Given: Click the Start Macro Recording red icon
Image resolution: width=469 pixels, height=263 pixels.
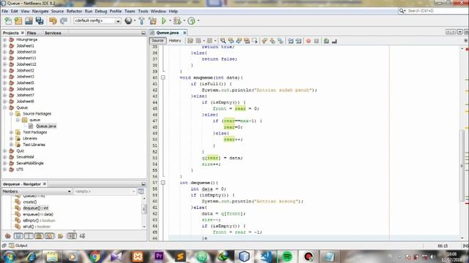Looking at the screenshot, I should click(309, 41).
